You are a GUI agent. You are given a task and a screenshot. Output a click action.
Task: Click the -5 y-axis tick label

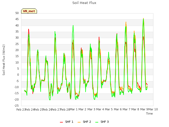(x=17, y=81)
